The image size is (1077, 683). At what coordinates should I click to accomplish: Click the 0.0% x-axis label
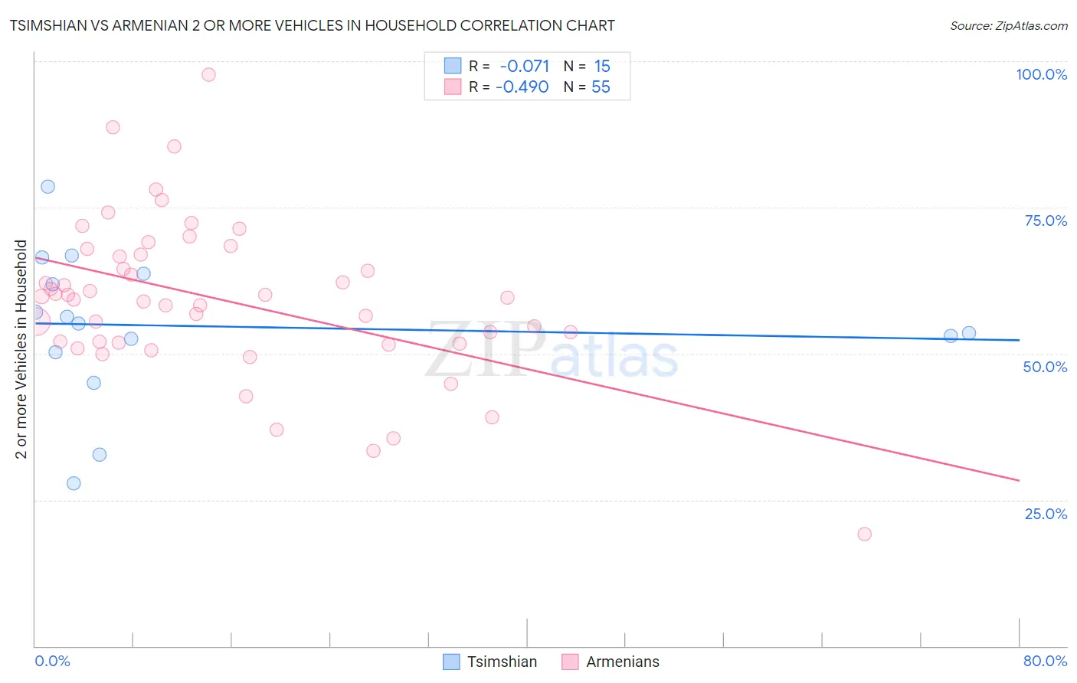(52, 661)
